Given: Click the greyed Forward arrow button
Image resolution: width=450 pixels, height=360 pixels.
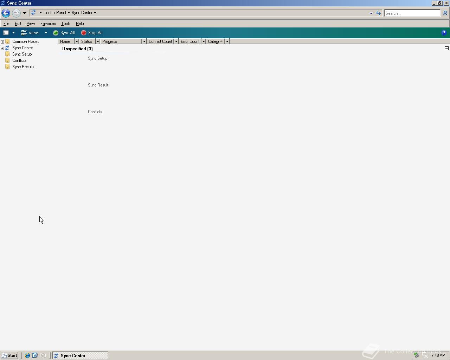Looking at the screenshot, I should point(16,13).
